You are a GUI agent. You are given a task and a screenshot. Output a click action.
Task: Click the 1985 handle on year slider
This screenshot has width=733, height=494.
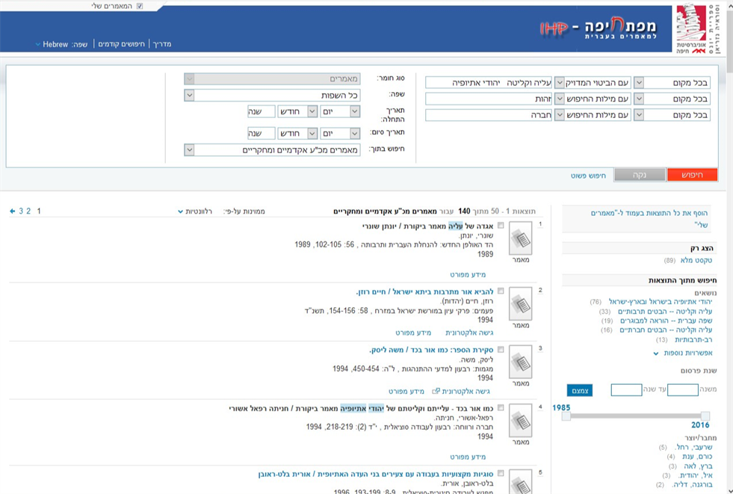[566, 416]
